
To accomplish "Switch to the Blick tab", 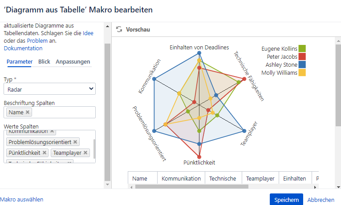I will click(x=44, y=62).
